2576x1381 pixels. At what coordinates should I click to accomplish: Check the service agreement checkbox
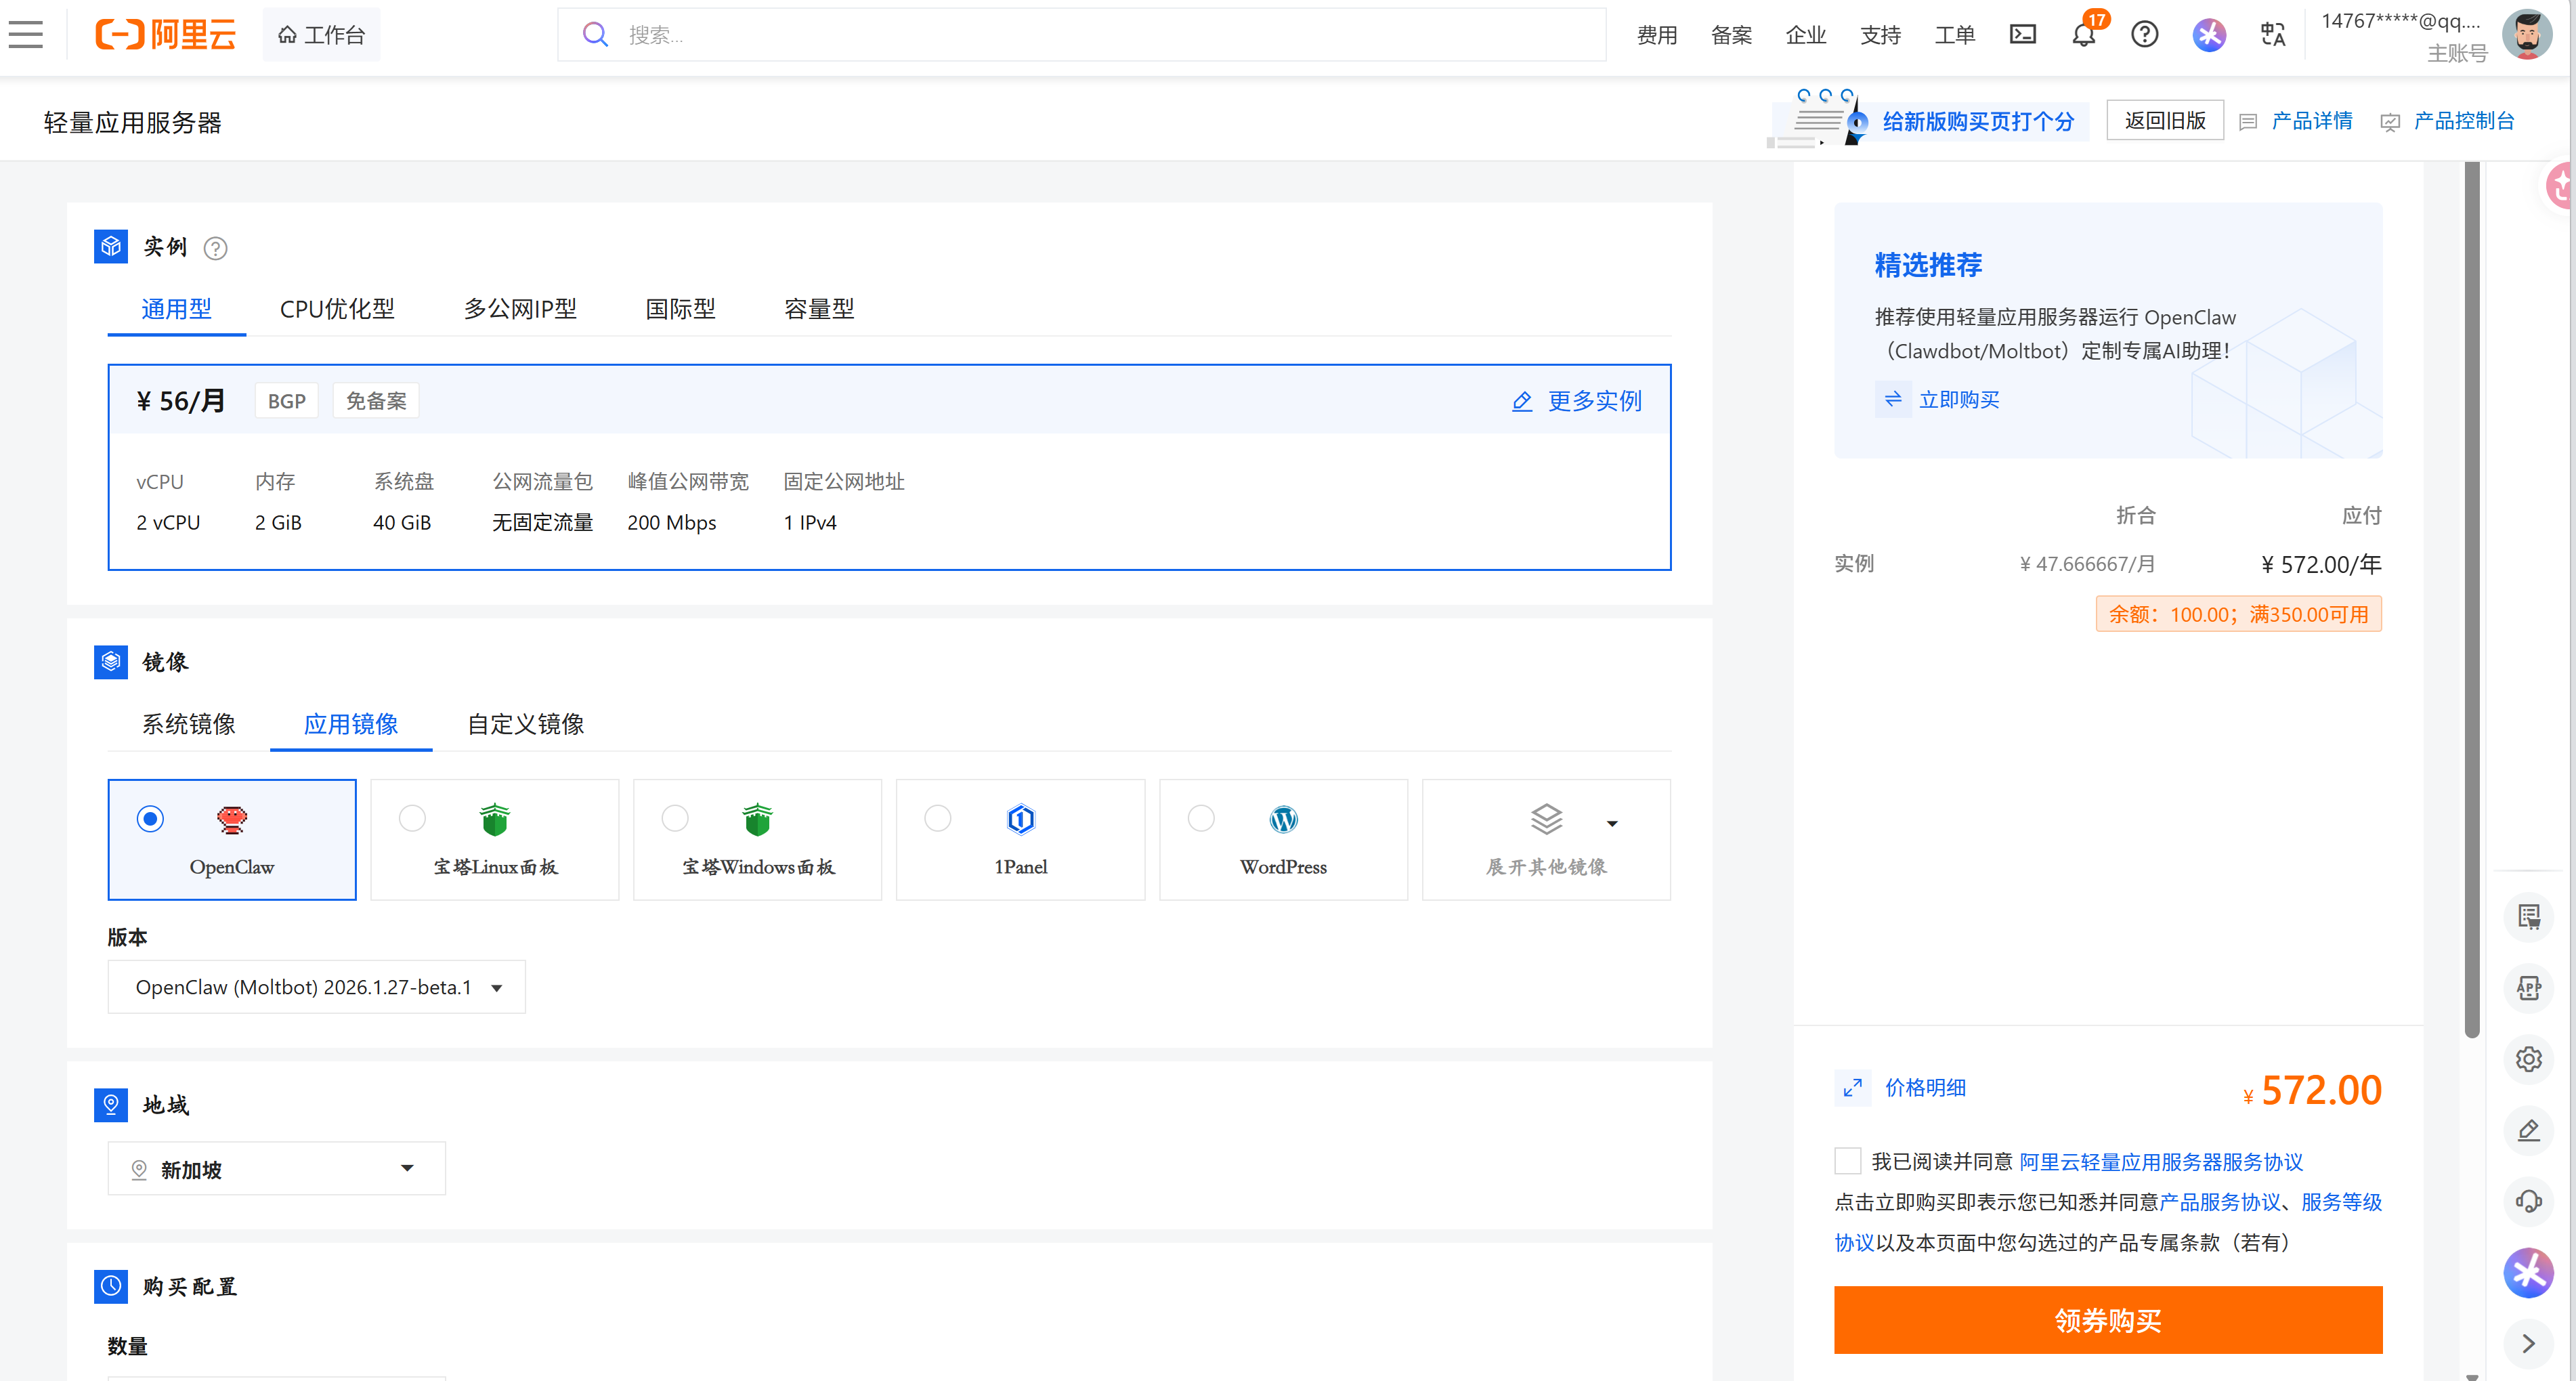click(1847, 1160)
